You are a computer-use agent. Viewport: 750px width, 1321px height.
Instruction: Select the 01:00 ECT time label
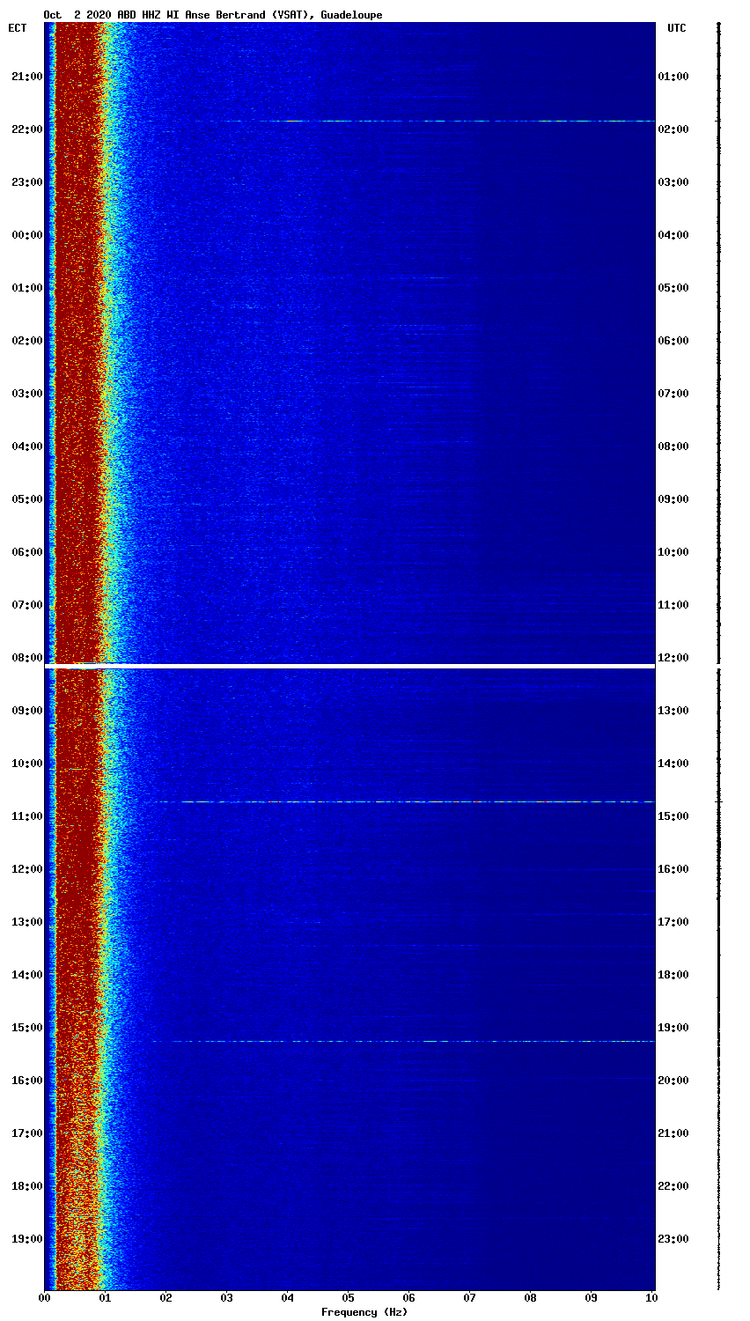pyautogui.click(x=26, y=288)
